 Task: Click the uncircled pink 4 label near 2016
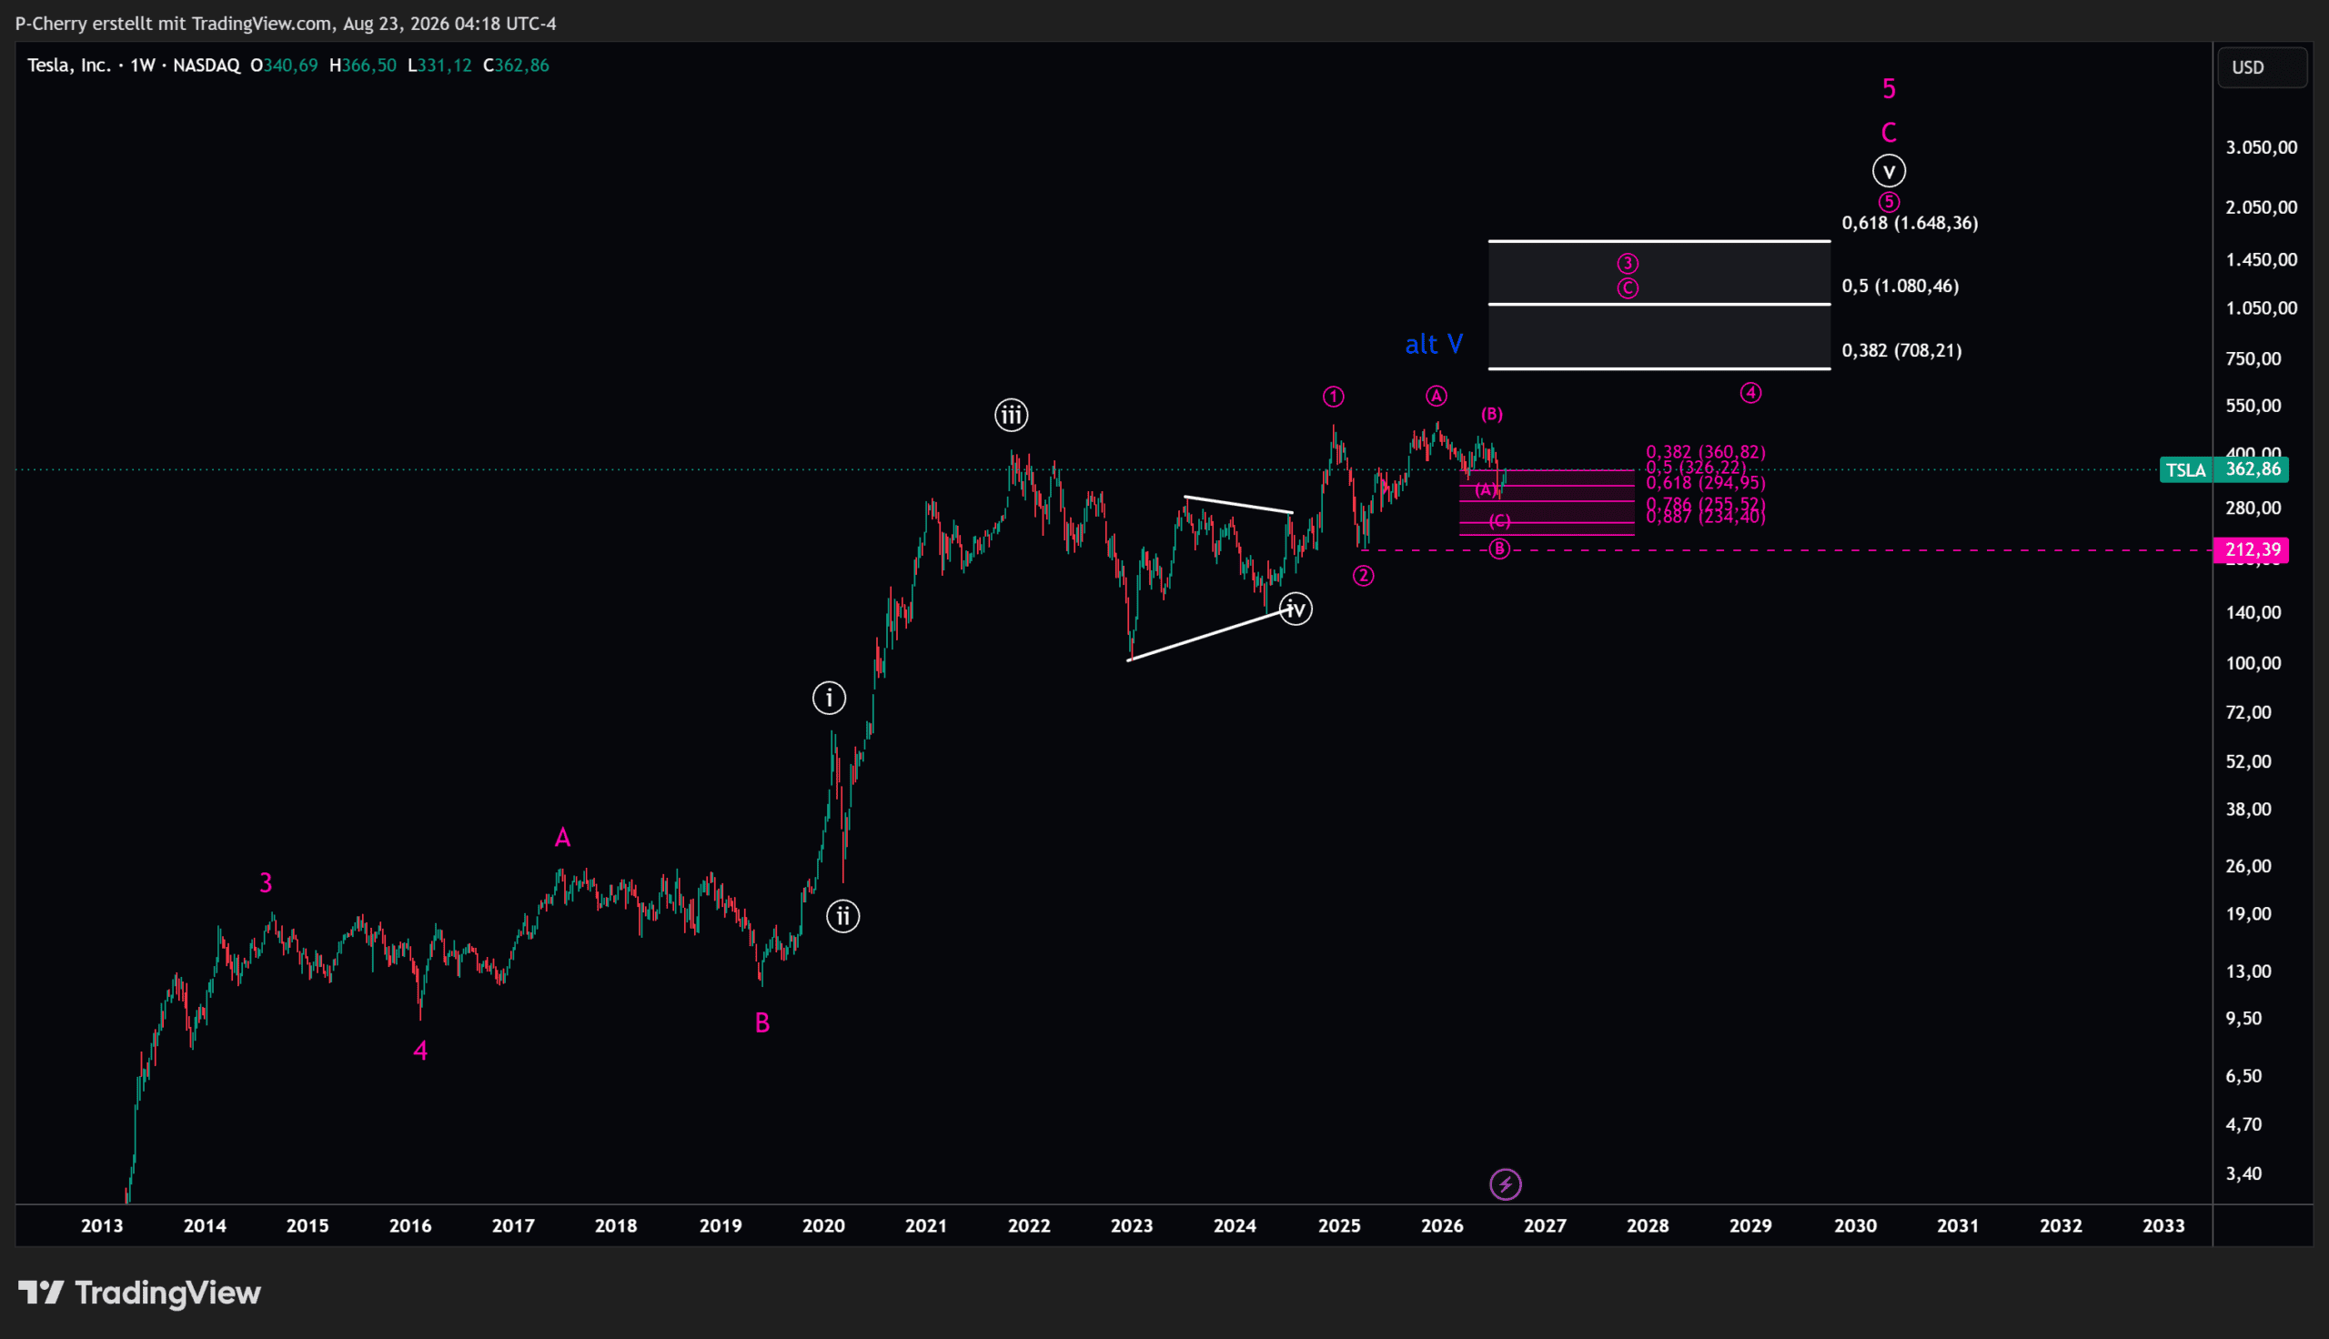point(420,1051)
